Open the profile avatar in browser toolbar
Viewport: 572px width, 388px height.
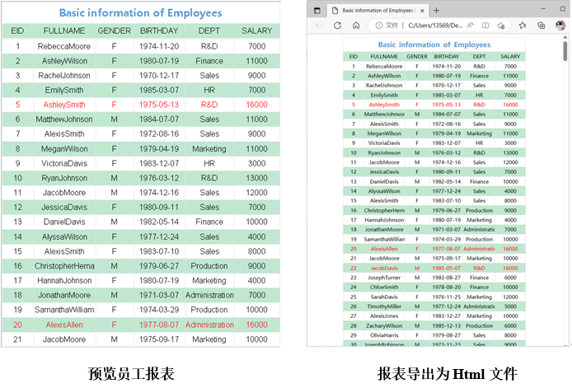coord(560,26)
